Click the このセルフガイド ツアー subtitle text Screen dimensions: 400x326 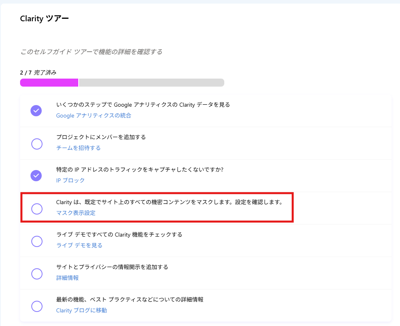point(91,52)
